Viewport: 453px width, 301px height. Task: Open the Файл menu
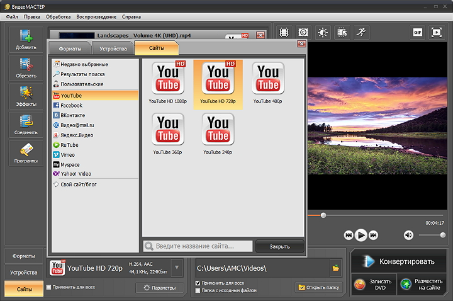click(x=12, y=17)
